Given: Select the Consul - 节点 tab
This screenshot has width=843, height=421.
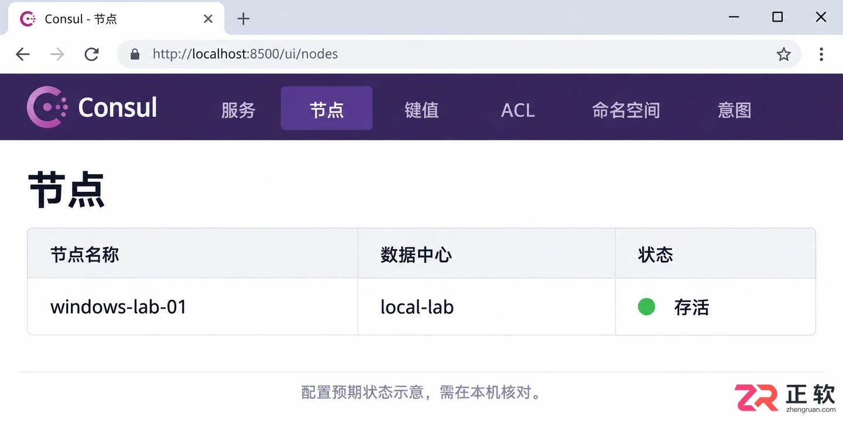Looking at the screenshot, I should point(115,19).
